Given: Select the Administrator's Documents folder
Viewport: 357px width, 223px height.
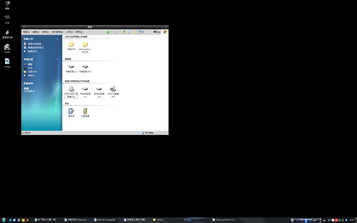Looking at the screenshot, I should [x=85, y=47].
